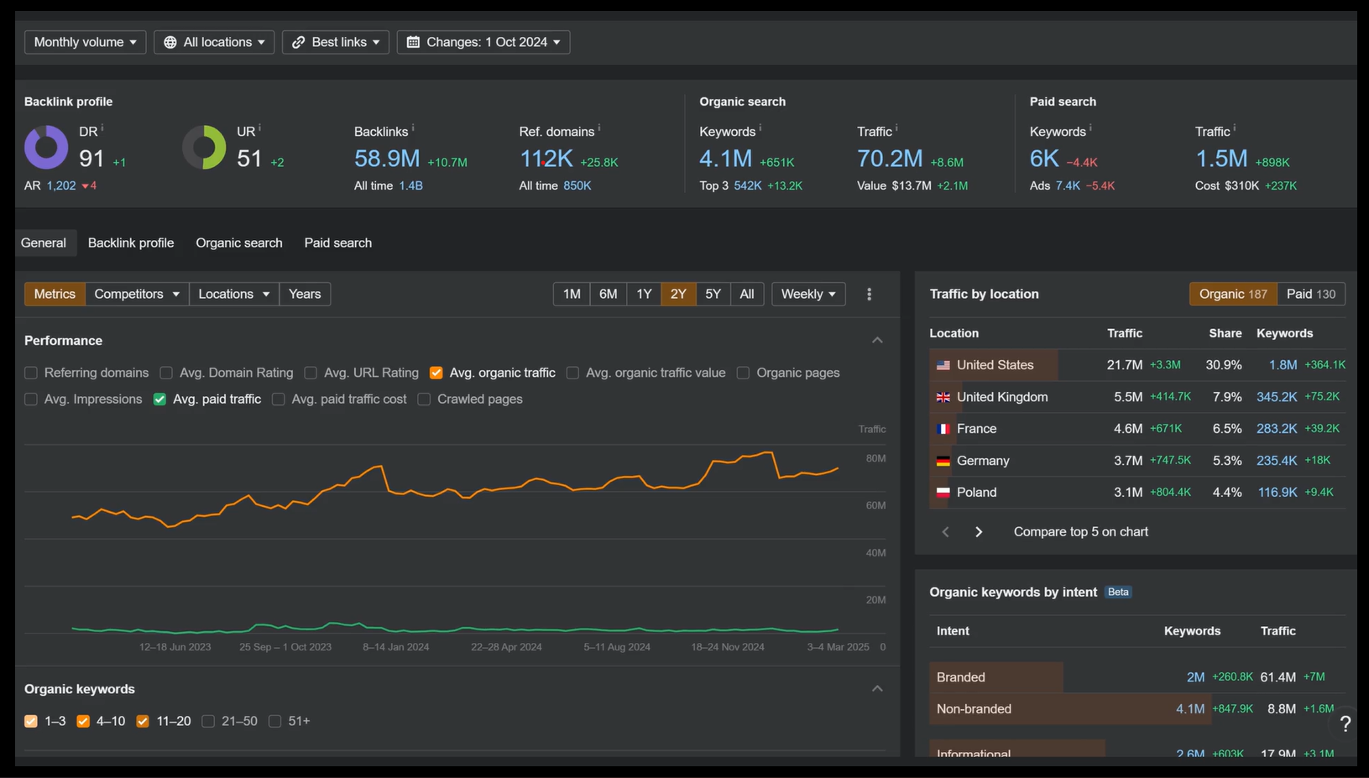Viewport: 1369px width, 778px height.
Task: Collapse the Performance section chevron
Action: click(877, 341)
